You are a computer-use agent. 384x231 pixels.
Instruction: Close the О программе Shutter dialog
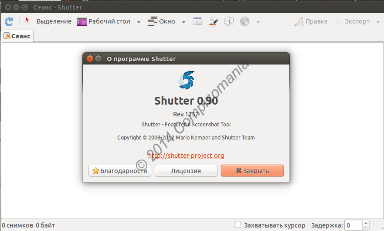[x=90, y=58]
